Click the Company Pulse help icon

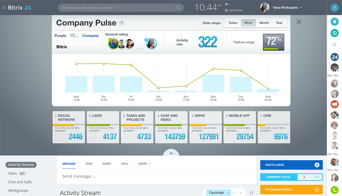point(122,23)
